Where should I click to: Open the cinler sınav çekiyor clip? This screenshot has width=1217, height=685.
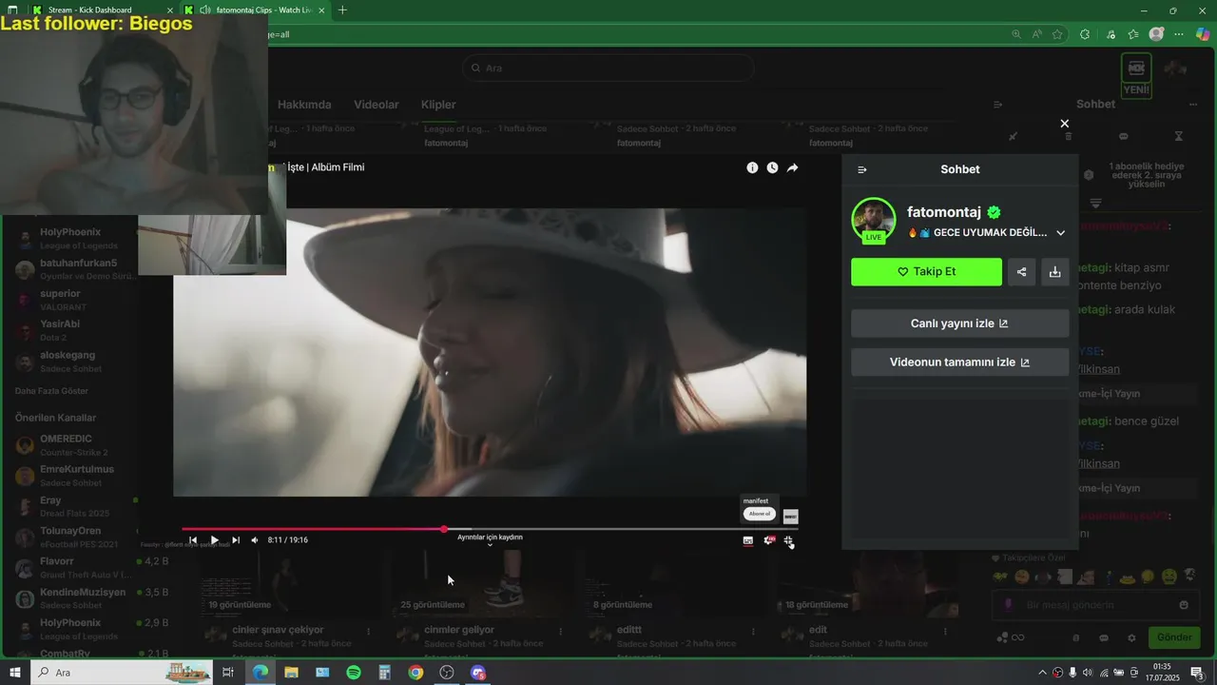(x=278, y=630)
